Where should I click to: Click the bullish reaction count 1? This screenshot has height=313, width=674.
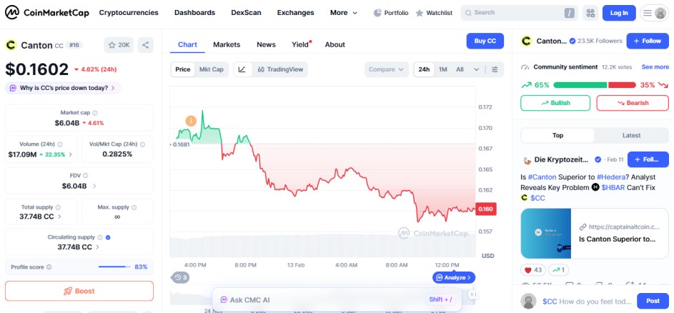pos(558,270)
